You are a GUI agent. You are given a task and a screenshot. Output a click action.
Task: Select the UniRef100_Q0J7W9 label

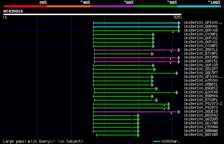pyautogui.click(x=201, y=123)
